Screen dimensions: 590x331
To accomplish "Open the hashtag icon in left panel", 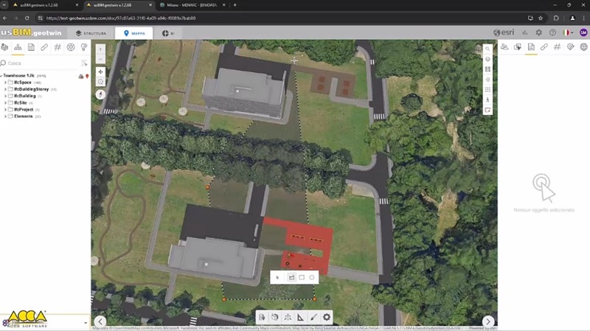I will point(58,47).
